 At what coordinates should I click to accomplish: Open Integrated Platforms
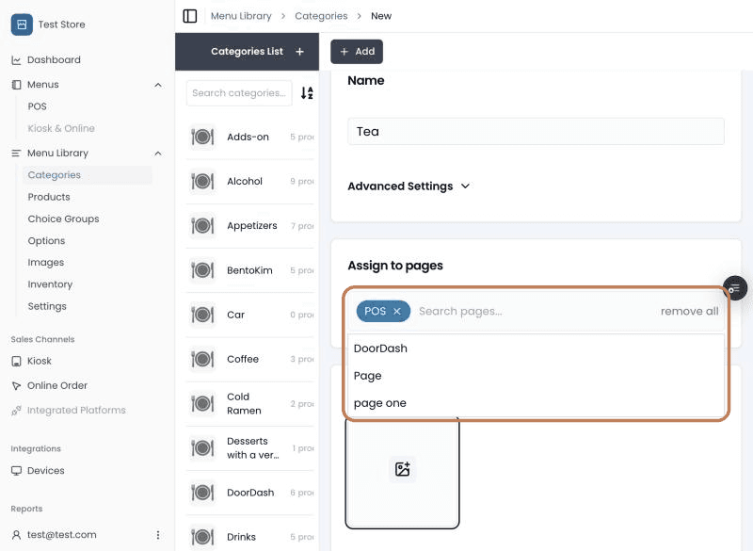click(76, 410)
